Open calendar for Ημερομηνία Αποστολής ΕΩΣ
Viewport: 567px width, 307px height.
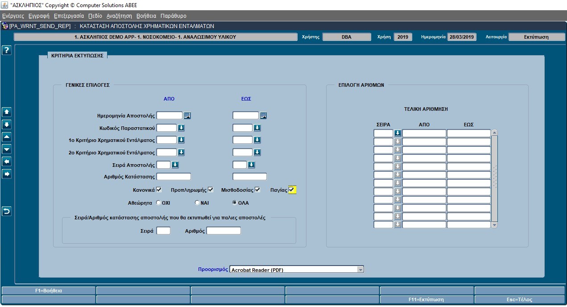click(x=264, y=116)
